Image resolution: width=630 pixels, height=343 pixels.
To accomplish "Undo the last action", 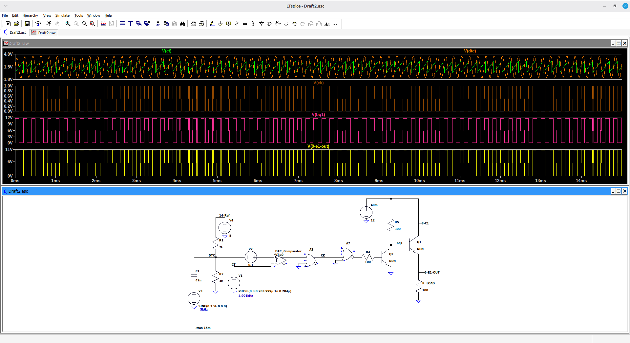I will click(x=294, y=24).
